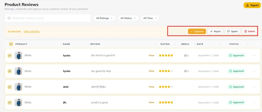Open more options menu for doiti review

(x=254, y=87)
